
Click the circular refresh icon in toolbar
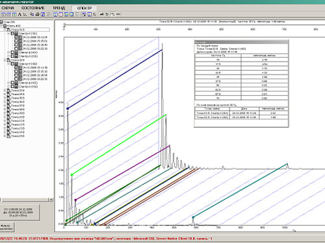coord(95,14)
